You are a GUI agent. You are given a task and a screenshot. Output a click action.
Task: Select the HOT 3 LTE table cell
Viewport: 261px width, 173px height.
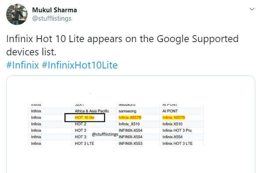pos(84,144)
